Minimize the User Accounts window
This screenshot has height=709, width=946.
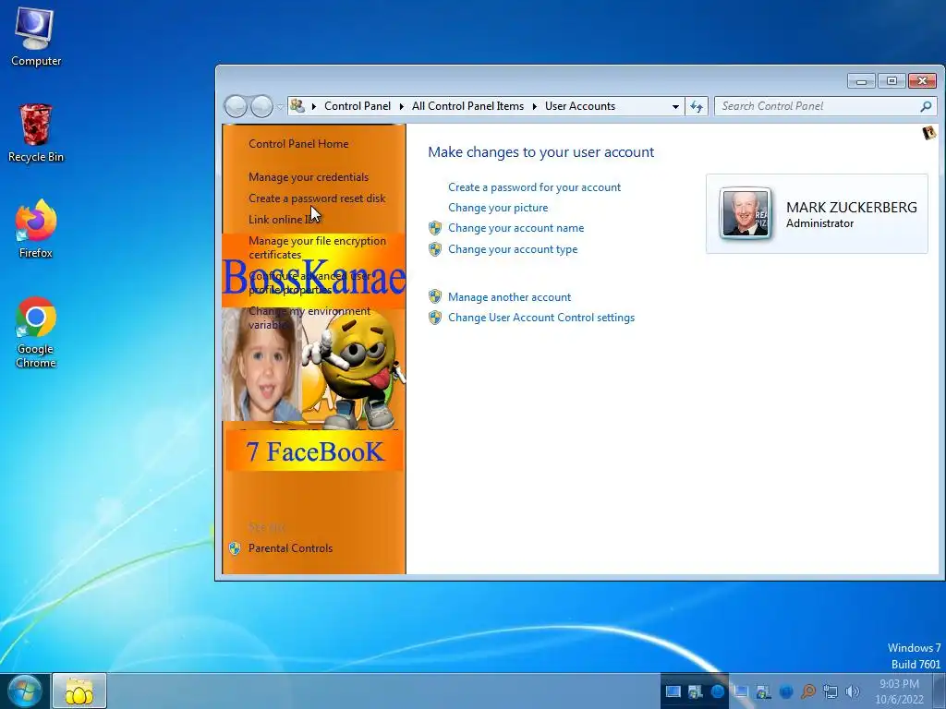click(862, 81)
